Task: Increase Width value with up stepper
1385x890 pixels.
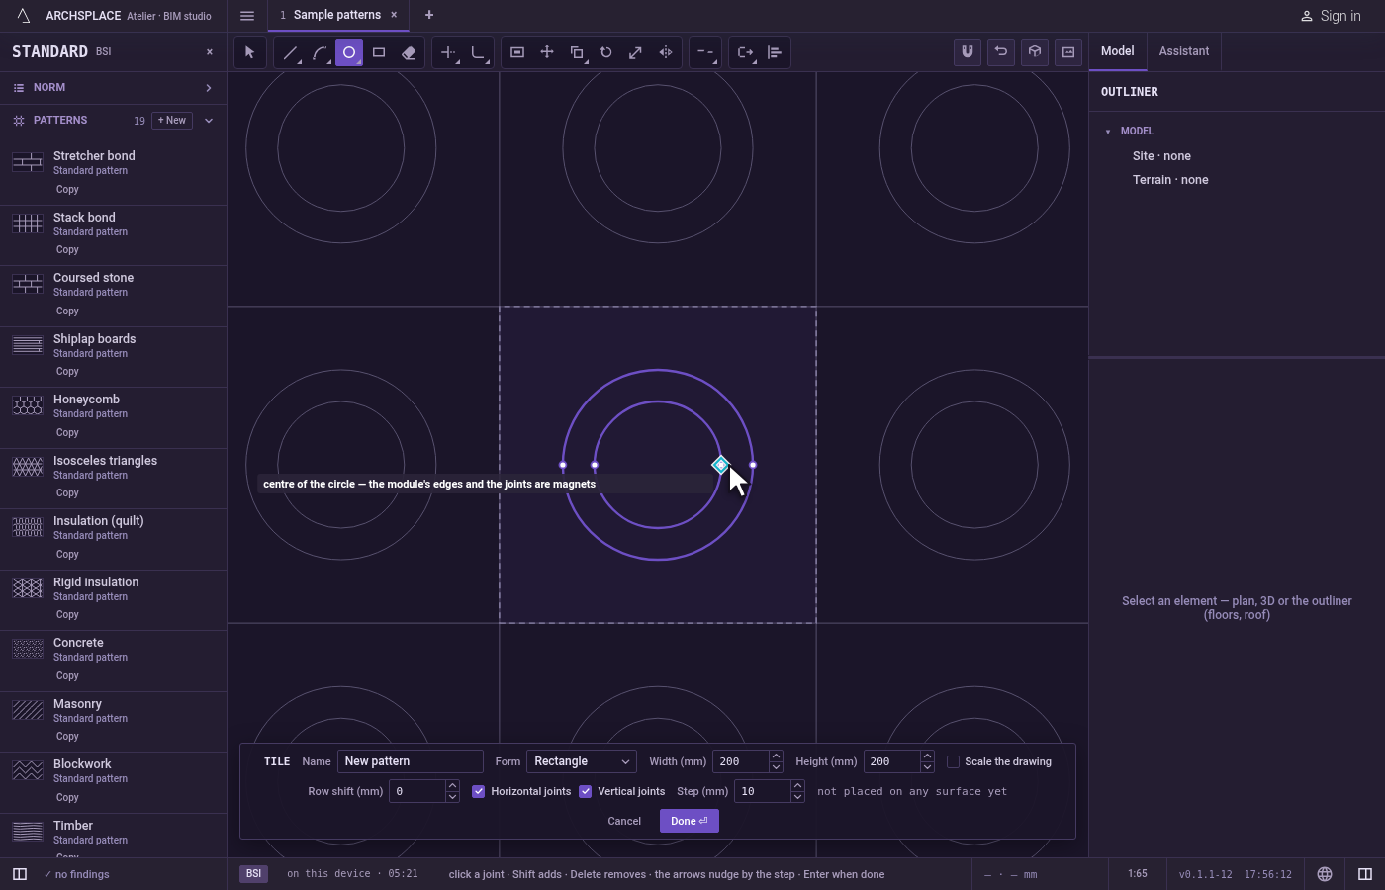Action: [x=776, y=756]
